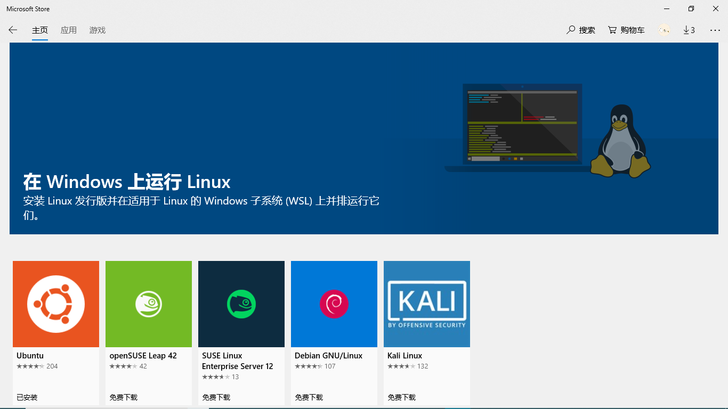Click the Debian swirl logo tile
Screen dimensions: 728x409
[334, 304]
